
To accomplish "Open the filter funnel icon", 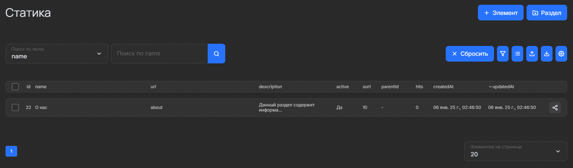I will 502,54.
